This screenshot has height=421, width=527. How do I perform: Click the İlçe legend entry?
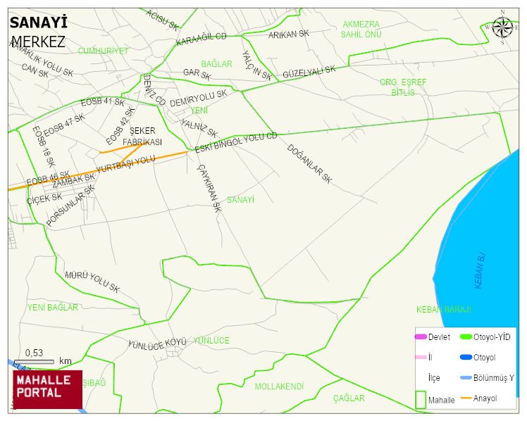click(434, 377)
